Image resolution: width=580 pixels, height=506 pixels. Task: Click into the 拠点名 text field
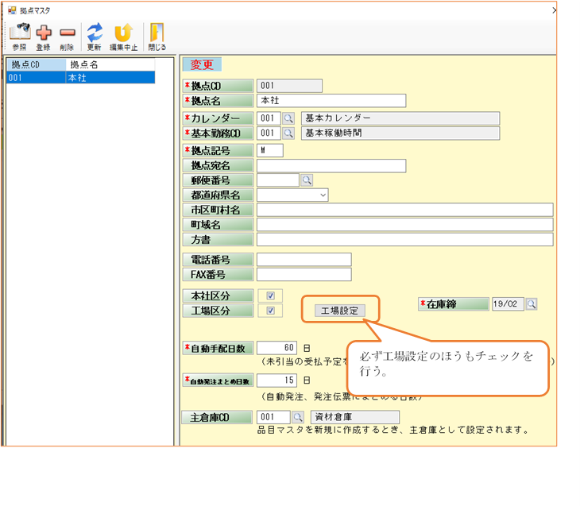tap(331, 101)
